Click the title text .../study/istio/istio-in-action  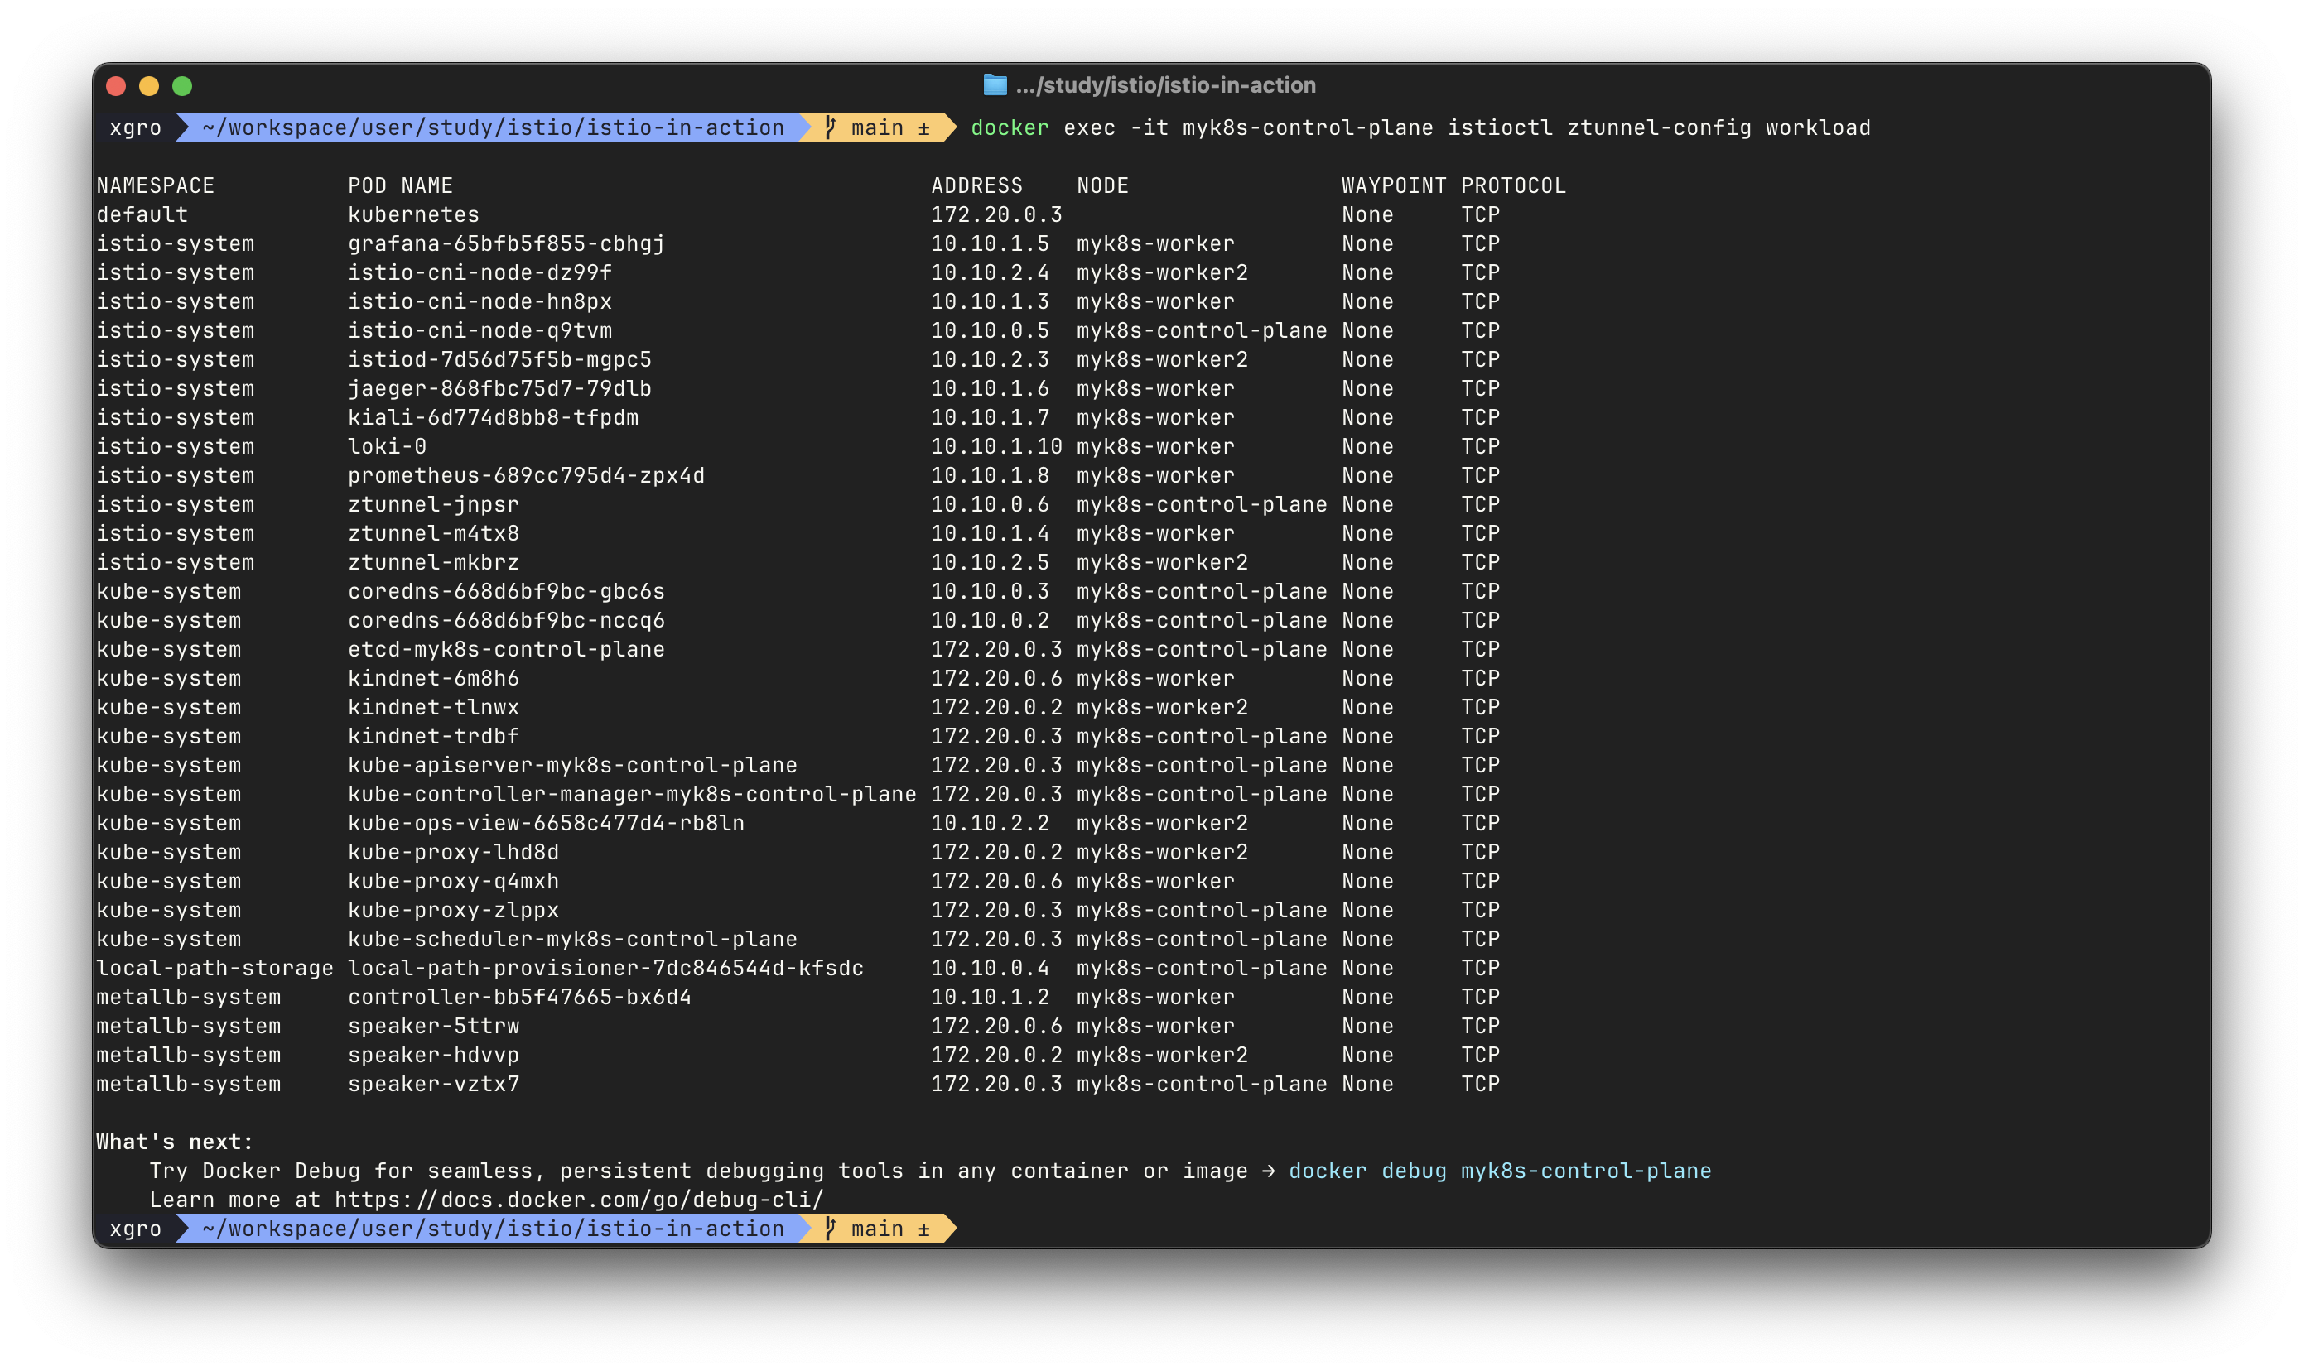[1165, 85]
